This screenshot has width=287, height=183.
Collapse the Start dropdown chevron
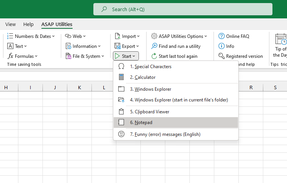[134, 56]
